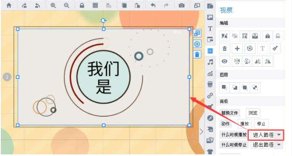The image size is (292, 156).
Task: Open the chart tool in sidebar
Action: [x=210, y=73]
